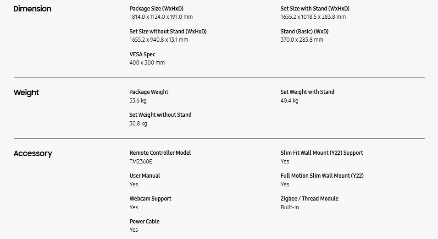Click the Webcam Support label

[150, 199]
